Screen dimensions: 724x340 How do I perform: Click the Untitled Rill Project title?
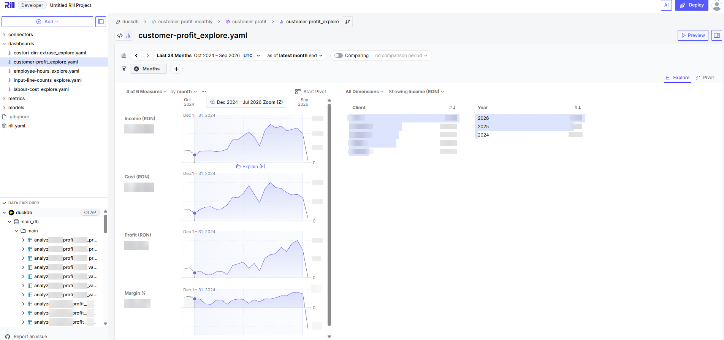pyautogui.click(x=71, y=5)
